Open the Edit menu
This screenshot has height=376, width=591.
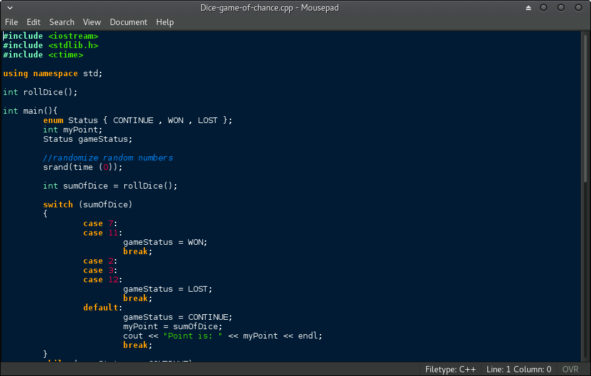point(33,22)
